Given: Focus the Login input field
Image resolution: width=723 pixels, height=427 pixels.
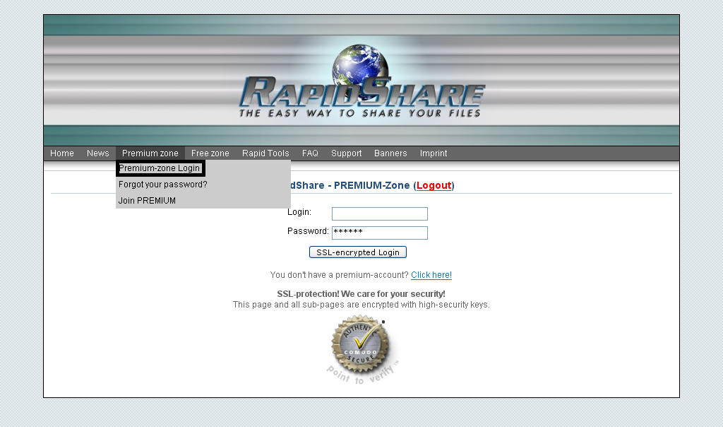Looking at the screenshot, I should coord(380,213).
